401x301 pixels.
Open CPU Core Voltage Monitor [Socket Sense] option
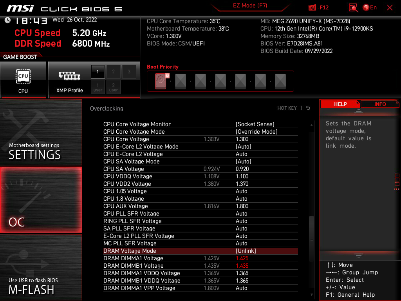255,124
